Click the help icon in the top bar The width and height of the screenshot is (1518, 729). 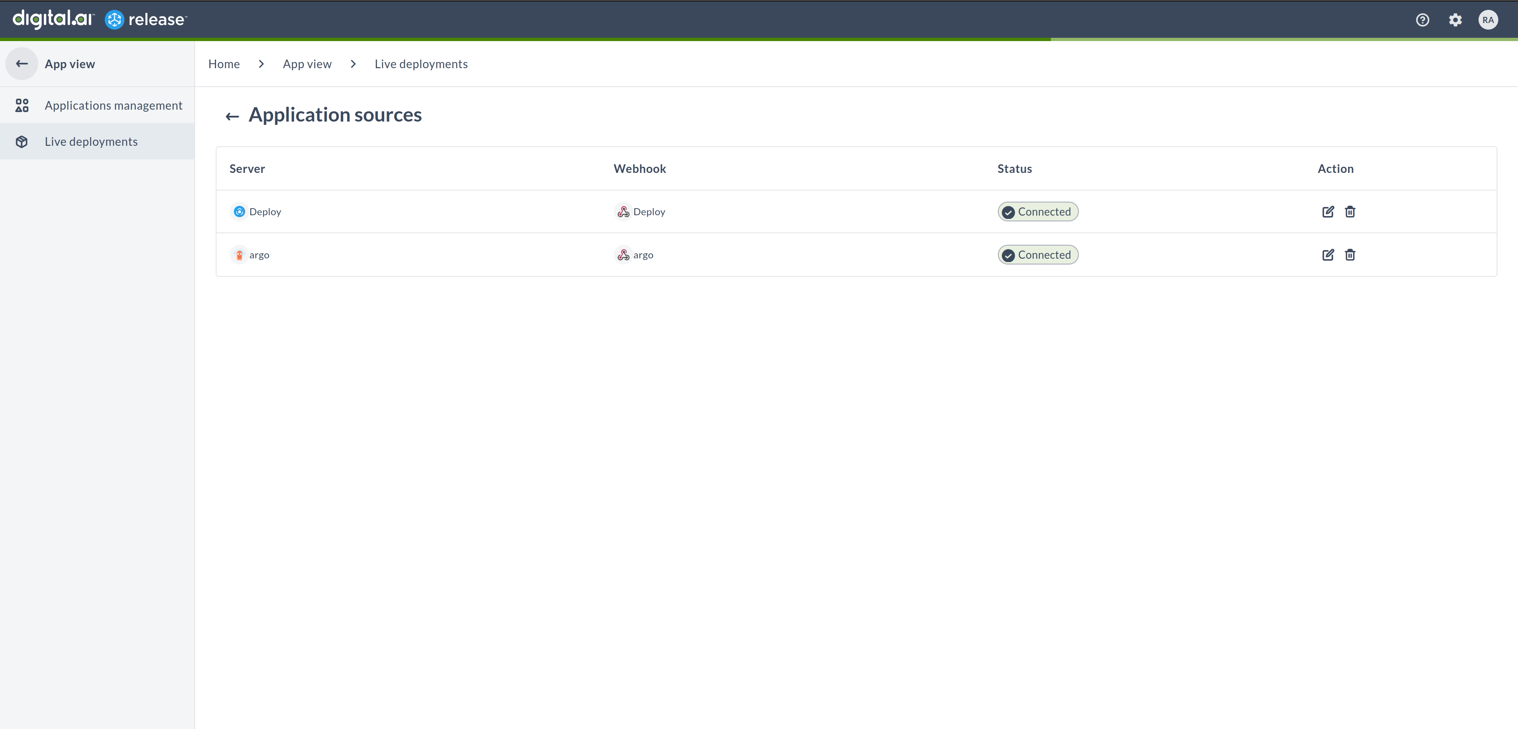pyautogui.click(x=1423, y=19)
